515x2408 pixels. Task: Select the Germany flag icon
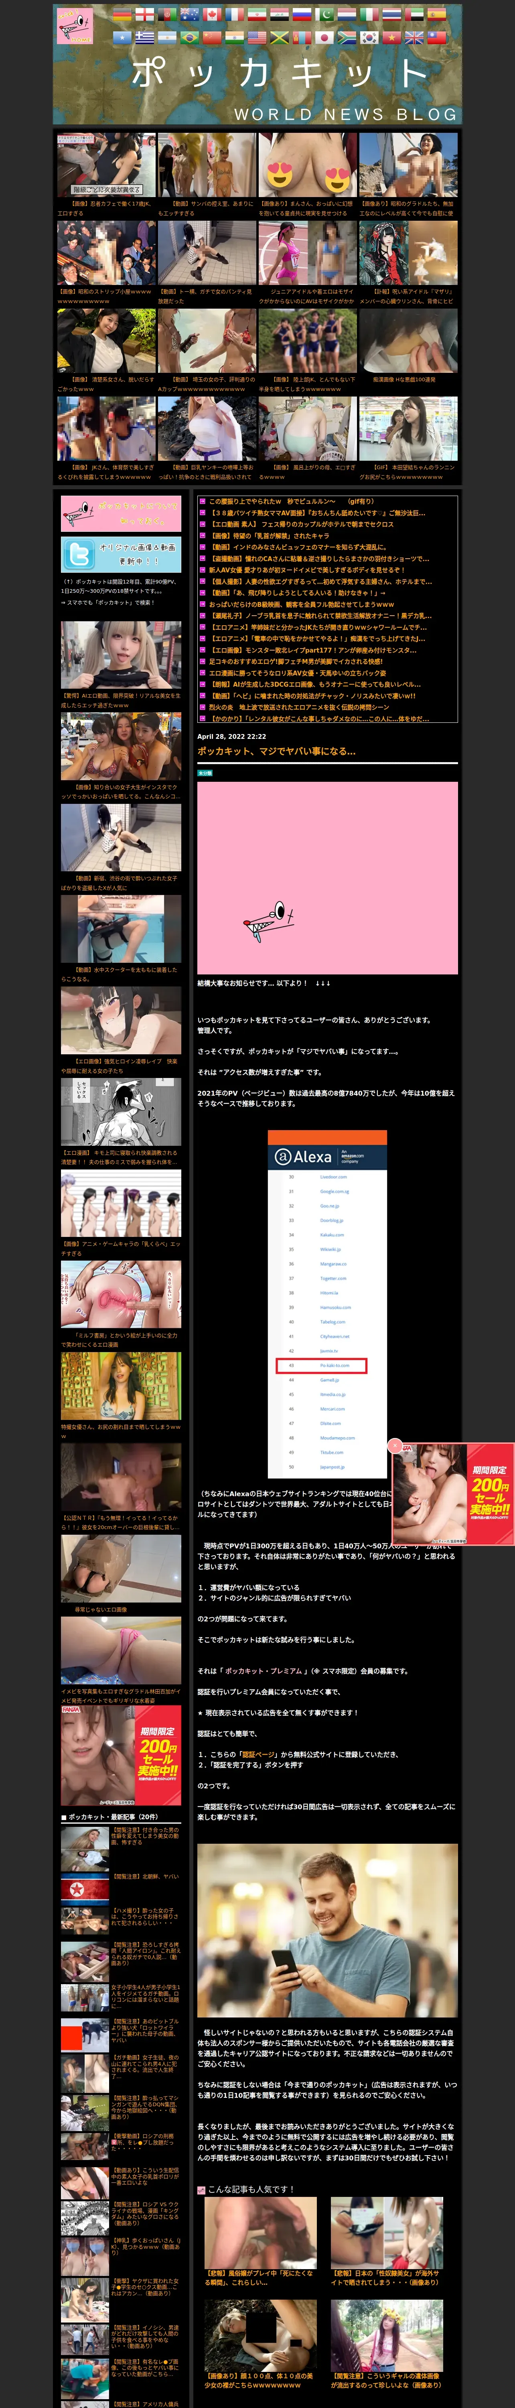122,14
